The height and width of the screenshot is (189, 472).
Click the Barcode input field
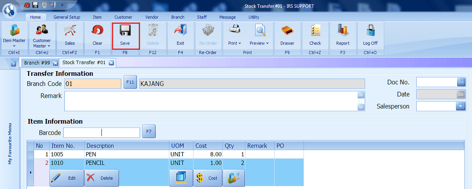click(101, 133)
